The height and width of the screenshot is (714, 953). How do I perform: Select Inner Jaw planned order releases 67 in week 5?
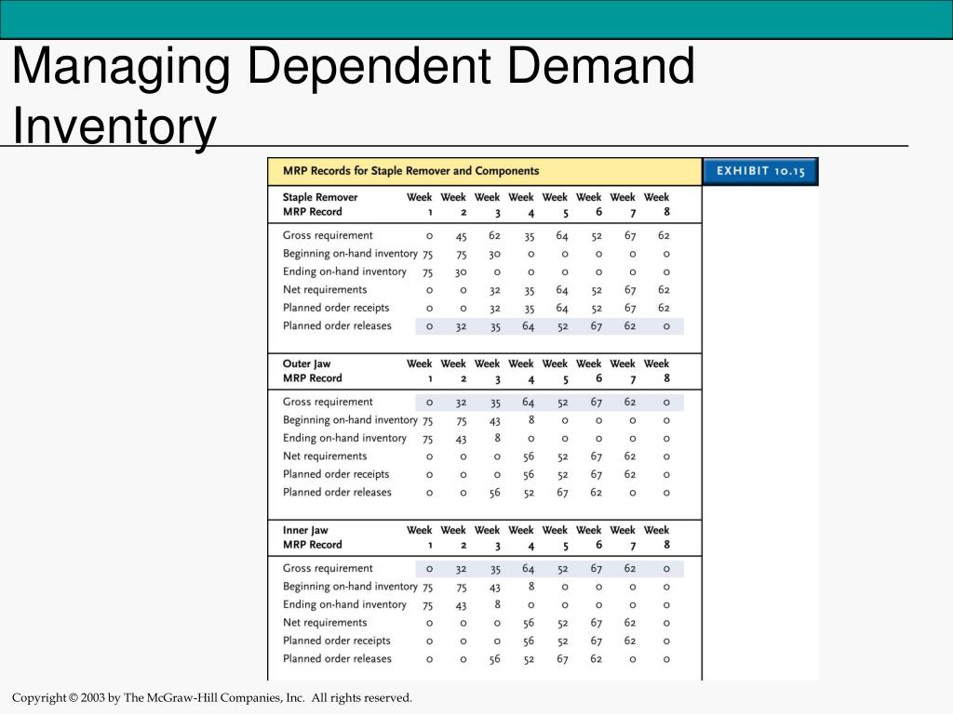pyautogui.click(x=562, y=659)
